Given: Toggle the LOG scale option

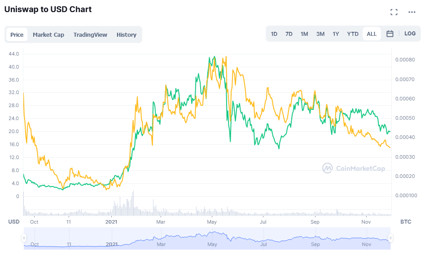Looking at the screenshot, I should [x=410, y=33].
